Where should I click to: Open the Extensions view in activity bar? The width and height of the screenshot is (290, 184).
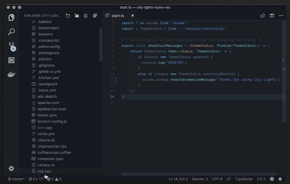click(11, 60)
